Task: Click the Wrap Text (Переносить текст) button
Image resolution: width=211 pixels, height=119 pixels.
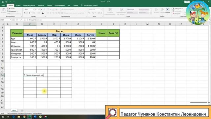Action: 68,10
